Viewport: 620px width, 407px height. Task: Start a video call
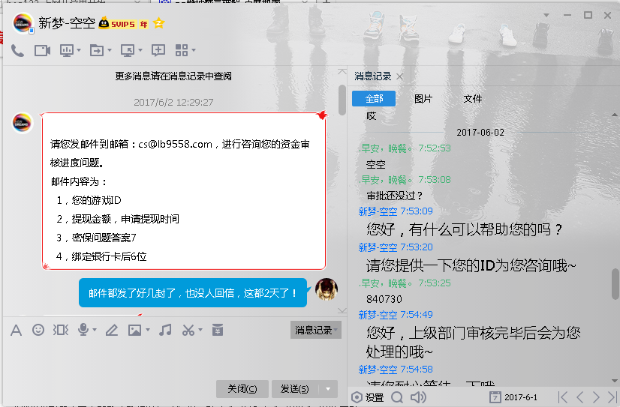(42, 50)
